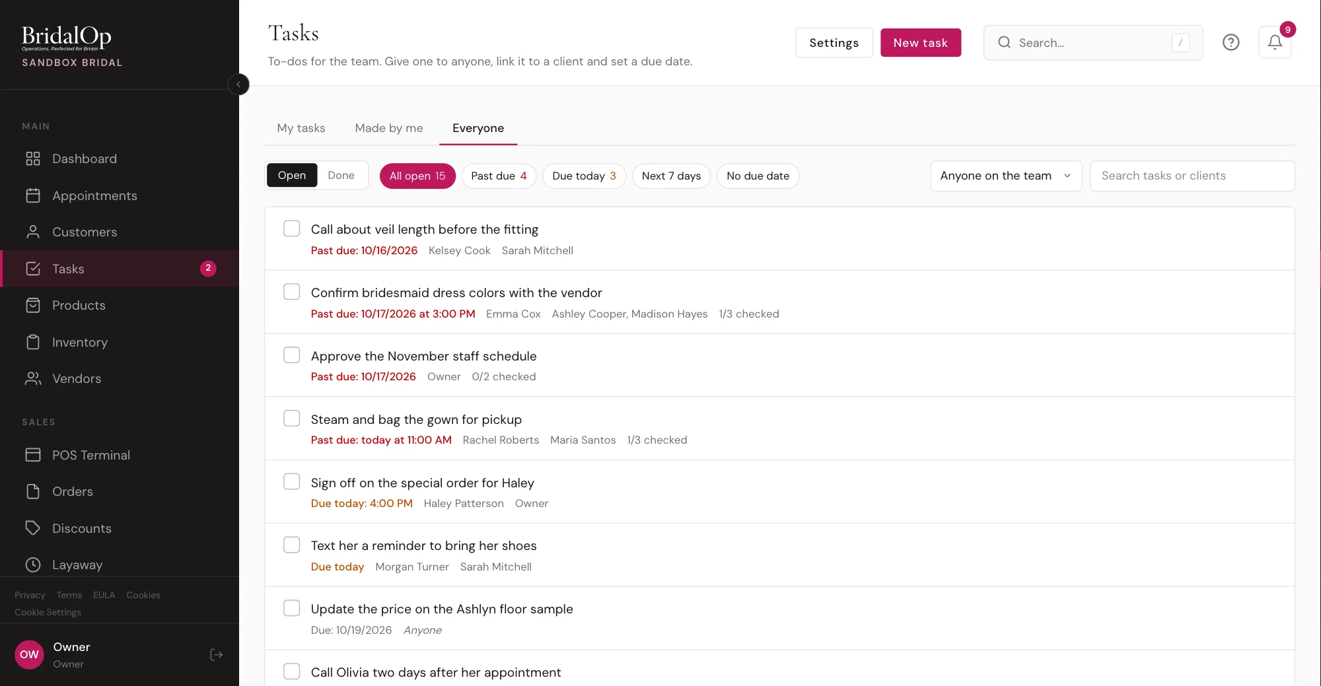Click the log out icon beside Owner
Viewport: 1321px width, 686px height.
pyautogui.click(x=216, y=654)
